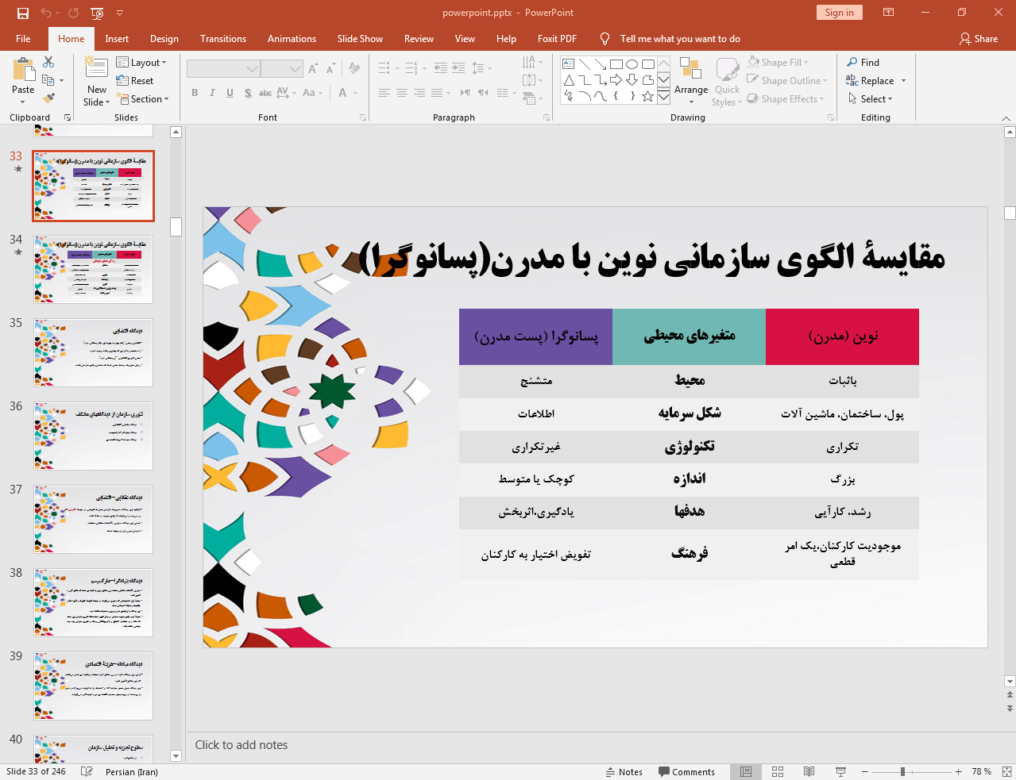Switch to Slide Sorter view
Screen dimensions: 1016x780
[778, 771]
